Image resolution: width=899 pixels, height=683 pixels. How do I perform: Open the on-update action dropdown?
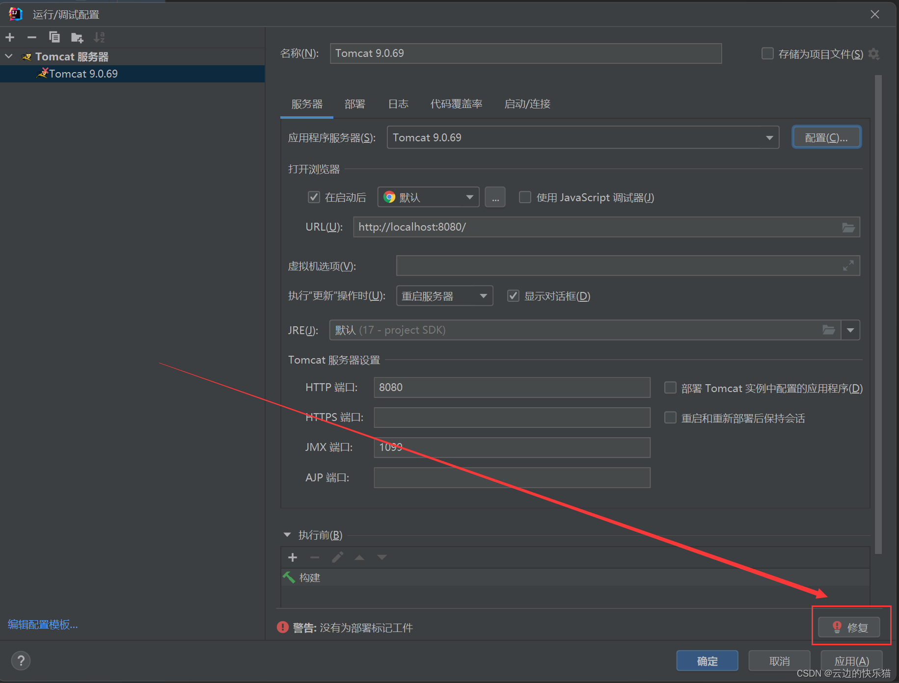point(444,296)
